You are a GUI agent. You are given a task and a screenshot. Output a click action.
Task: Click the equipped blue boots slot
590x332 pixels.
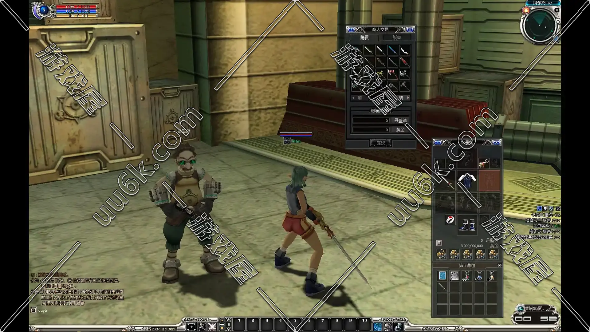(467, 224)
